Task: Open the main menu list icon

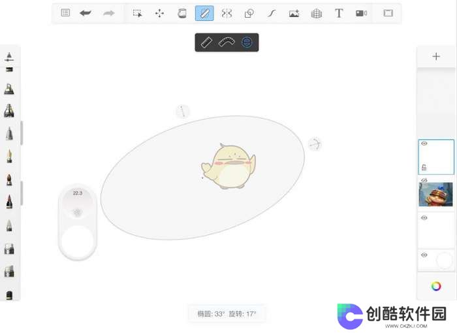Action: (65, 13)
